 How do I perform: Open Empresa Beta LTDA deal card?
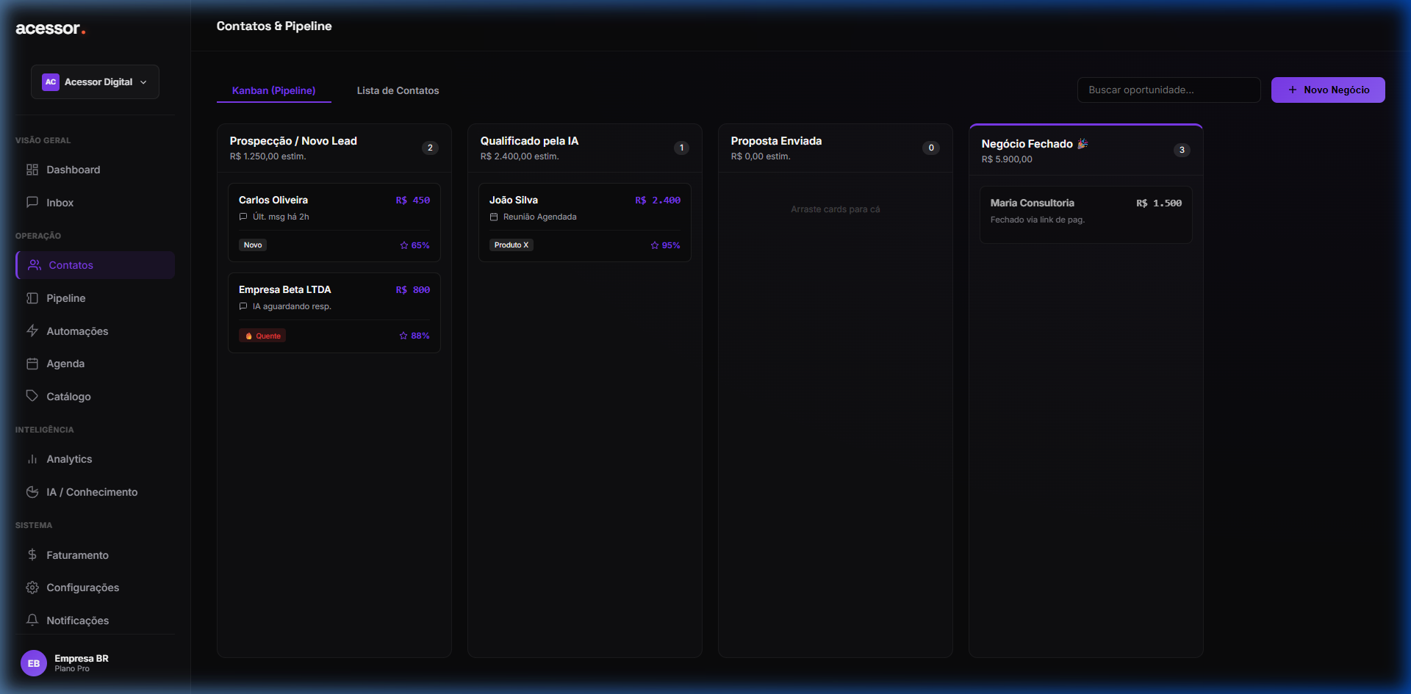point(334,313)
